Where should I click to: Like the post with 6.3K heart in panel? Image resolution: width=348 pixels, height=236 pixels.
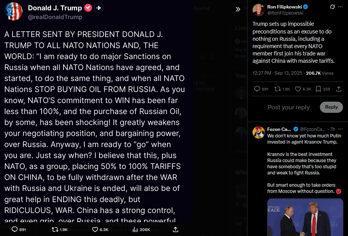click(x=298, y=89)
